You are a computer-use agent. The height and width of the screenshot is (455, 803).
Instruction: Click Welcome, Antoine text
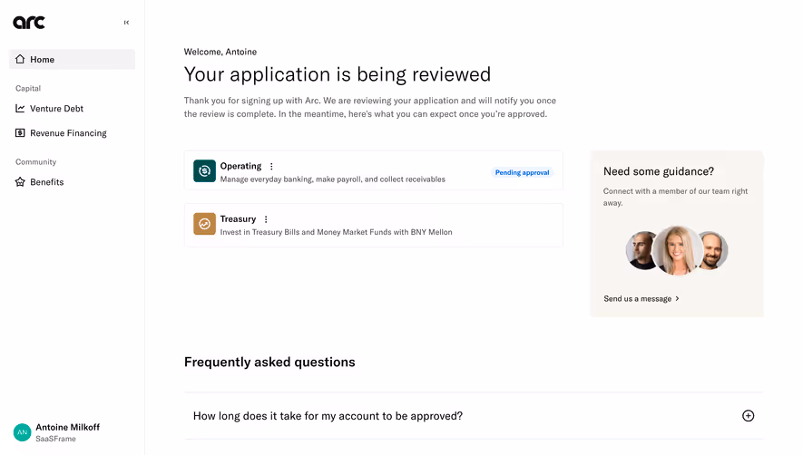[220, 52]
